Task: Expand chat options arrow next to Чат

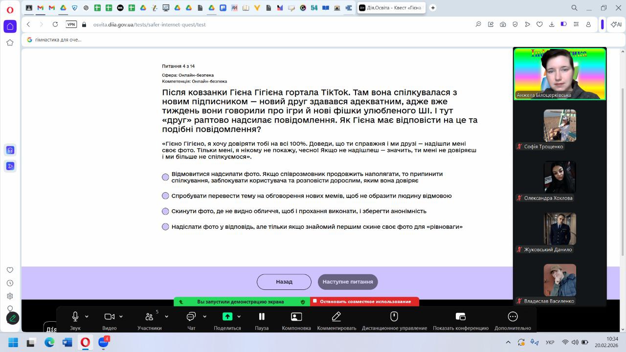Action: coord(204,317)
